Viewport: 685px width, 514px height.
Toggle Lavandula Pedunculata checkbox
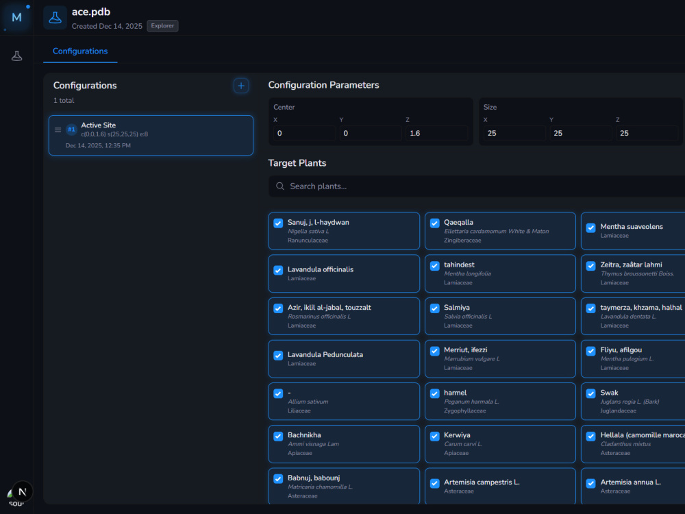point(278,355)
